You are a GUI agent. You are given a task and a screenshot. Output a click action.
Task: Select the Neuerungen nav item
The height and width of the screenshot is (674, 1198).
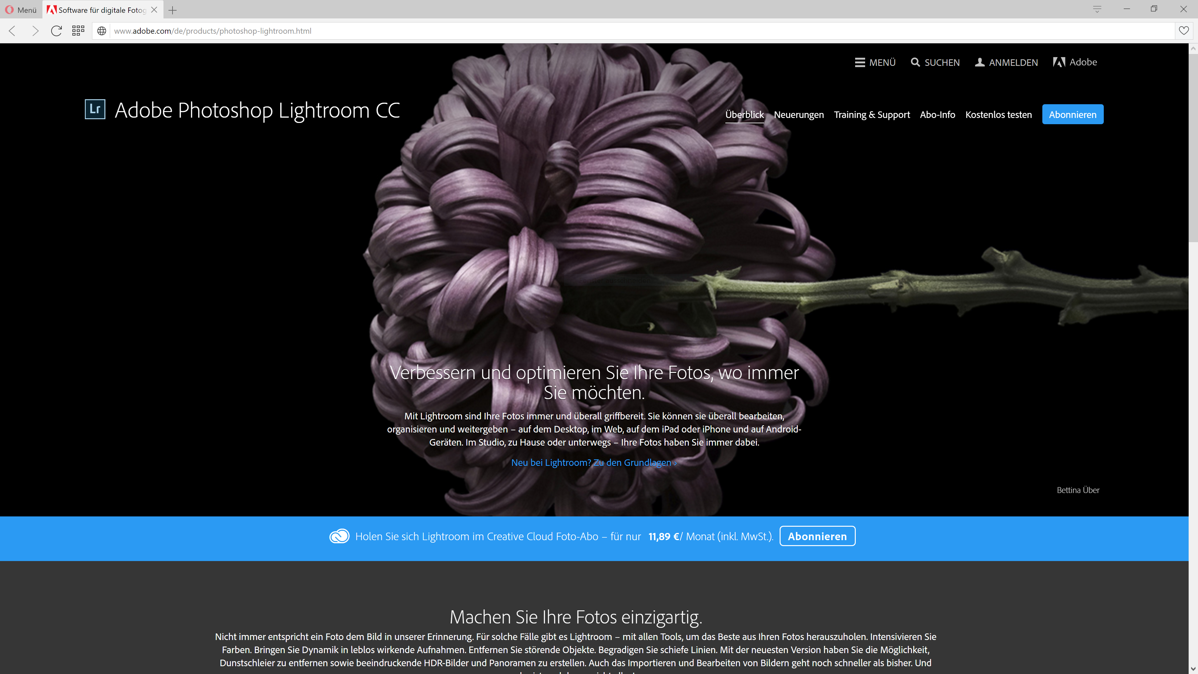click(799, 115)
